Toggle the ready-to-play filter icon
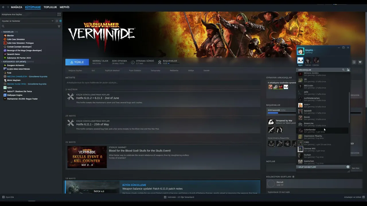367x206 pixels. (60, 21)
